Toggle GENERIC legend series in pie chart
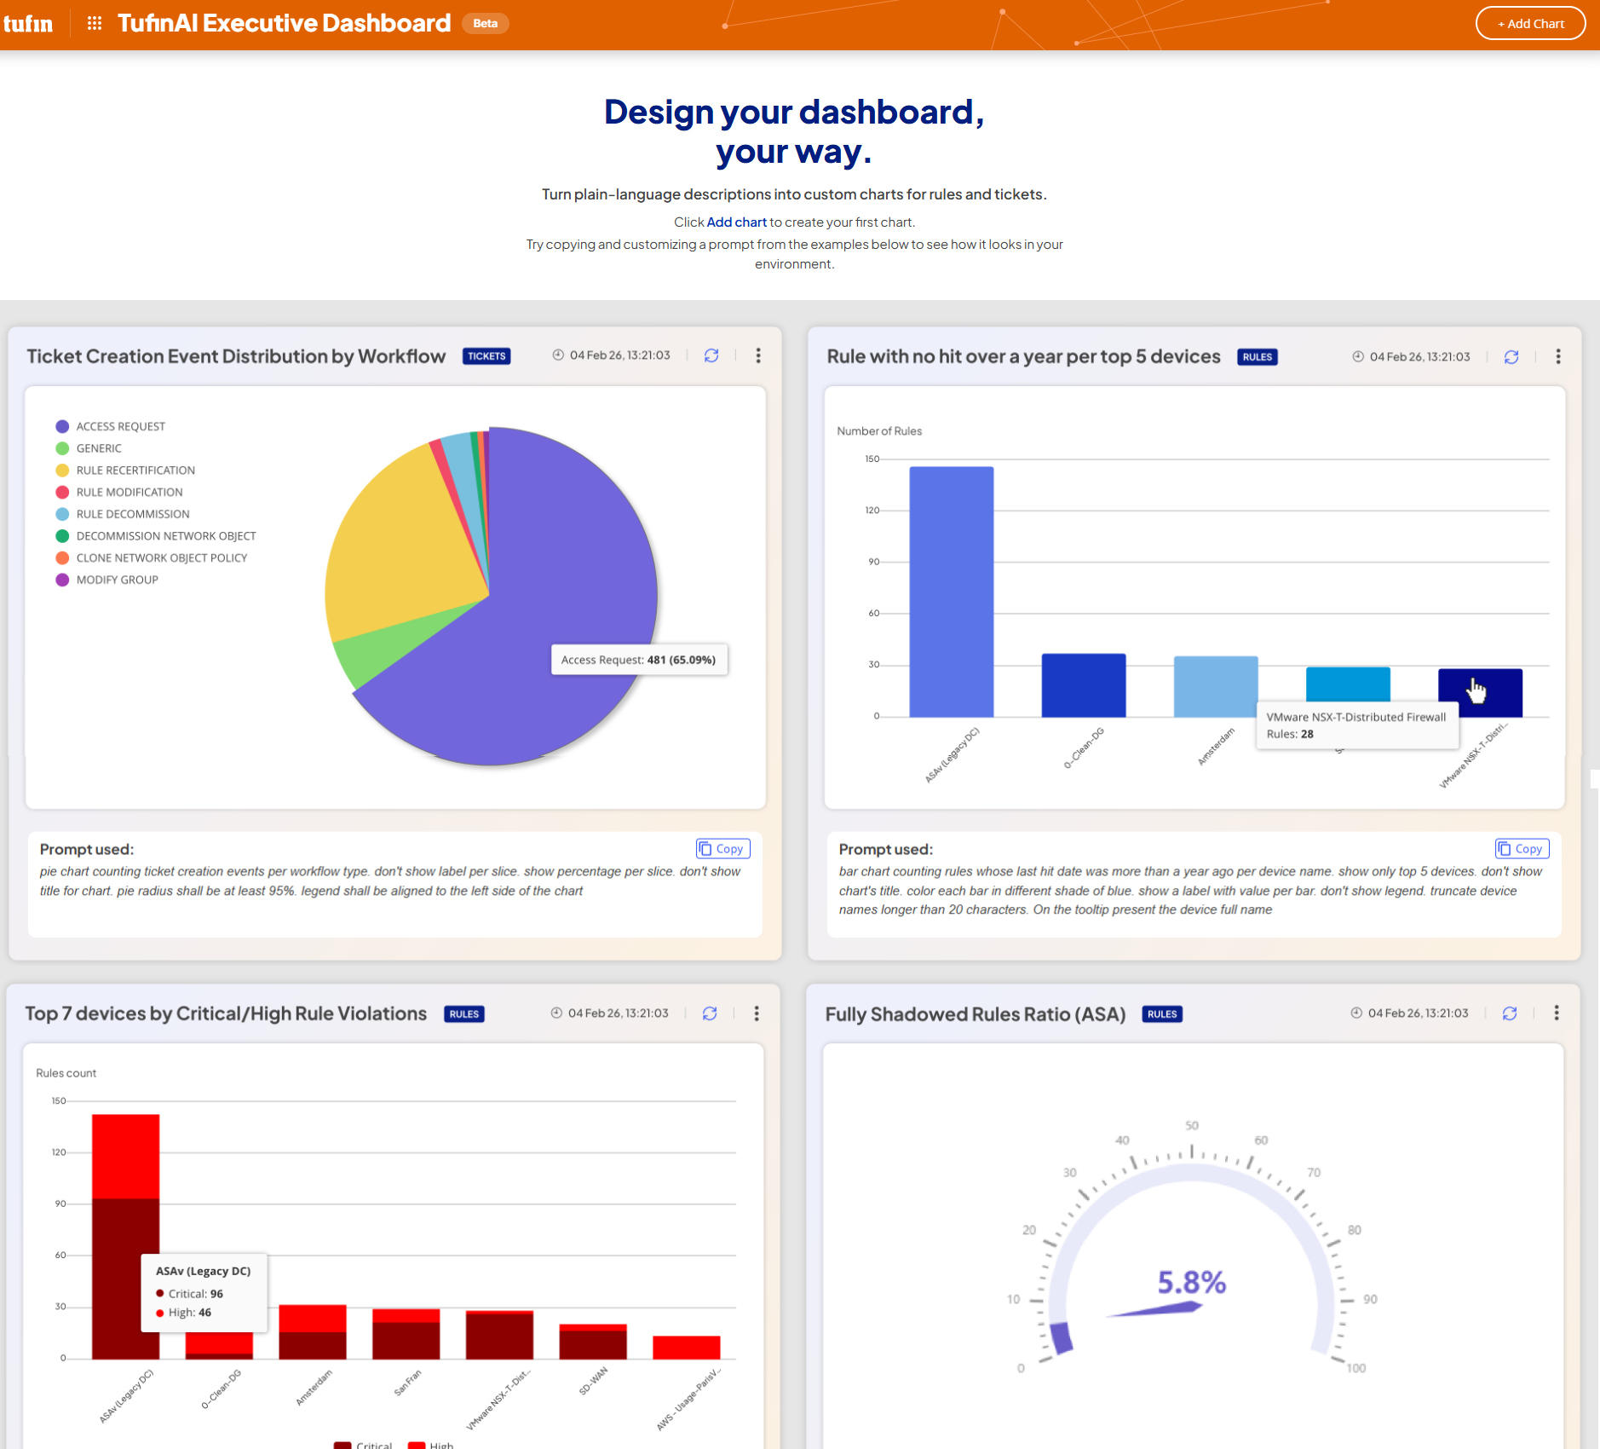Image resolution: width=1600 pixels, height=1449 pixels. click(x=99, y=448)
